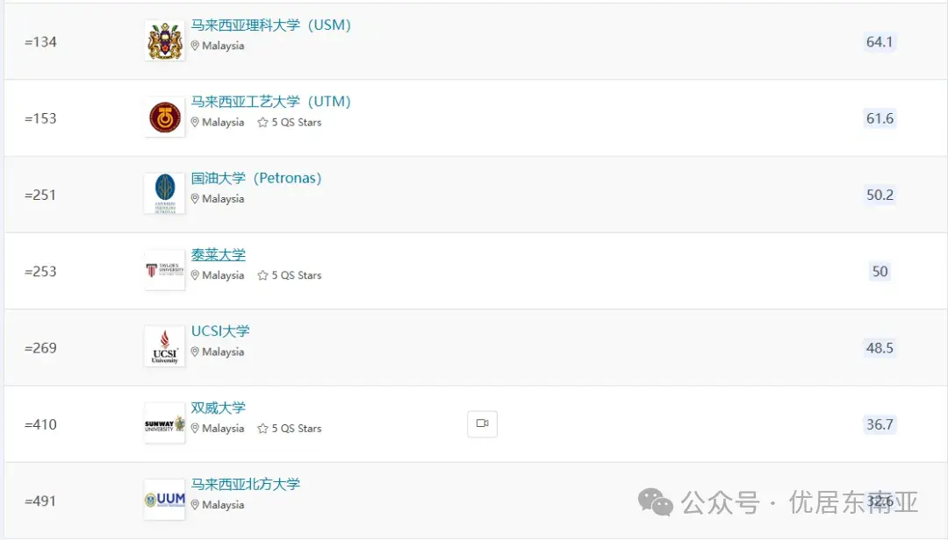Click the UUM logo thumbnail

tap(163, 499)
